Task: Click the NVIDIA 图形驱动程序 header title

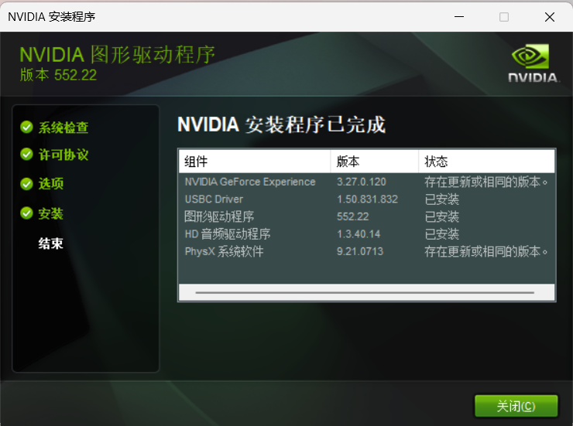Action: [117, 55]
